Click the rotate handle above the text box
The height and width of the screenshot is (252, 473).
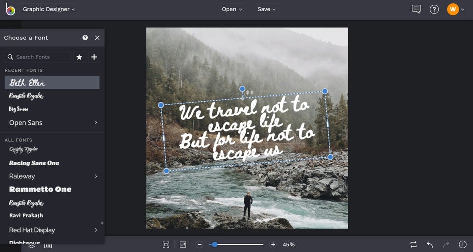pos(242,89)
